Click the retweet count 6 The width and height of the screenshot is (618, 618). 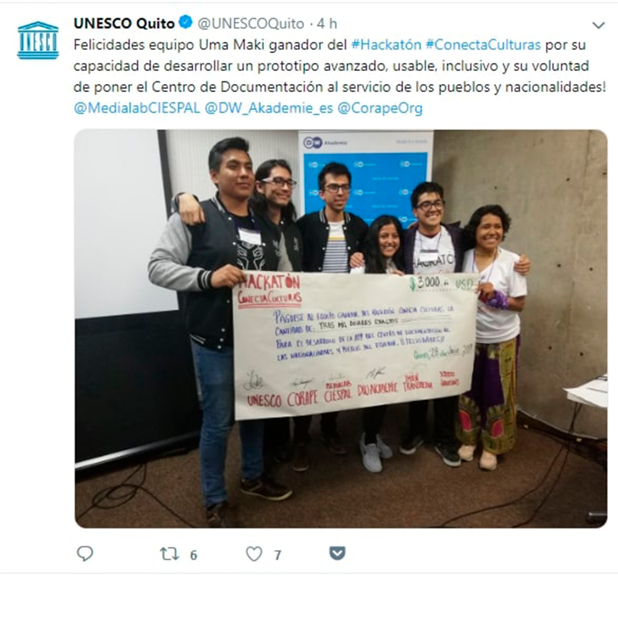[x=193, y=556]
